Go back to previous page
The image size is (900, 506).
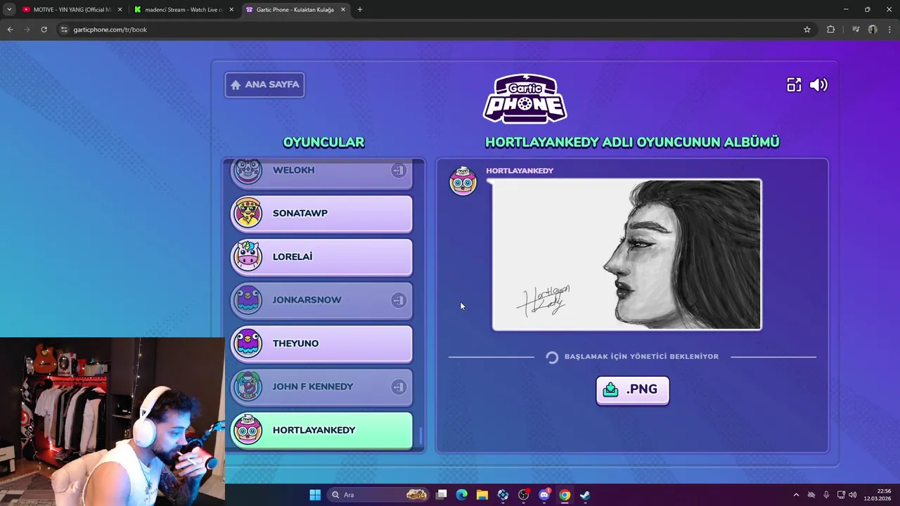[x=10, y=30]
